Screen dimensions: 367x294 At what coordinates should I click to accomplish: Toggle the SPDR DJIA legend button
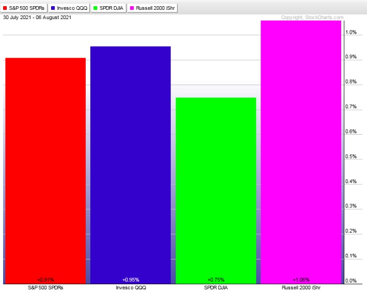(108, 8)
